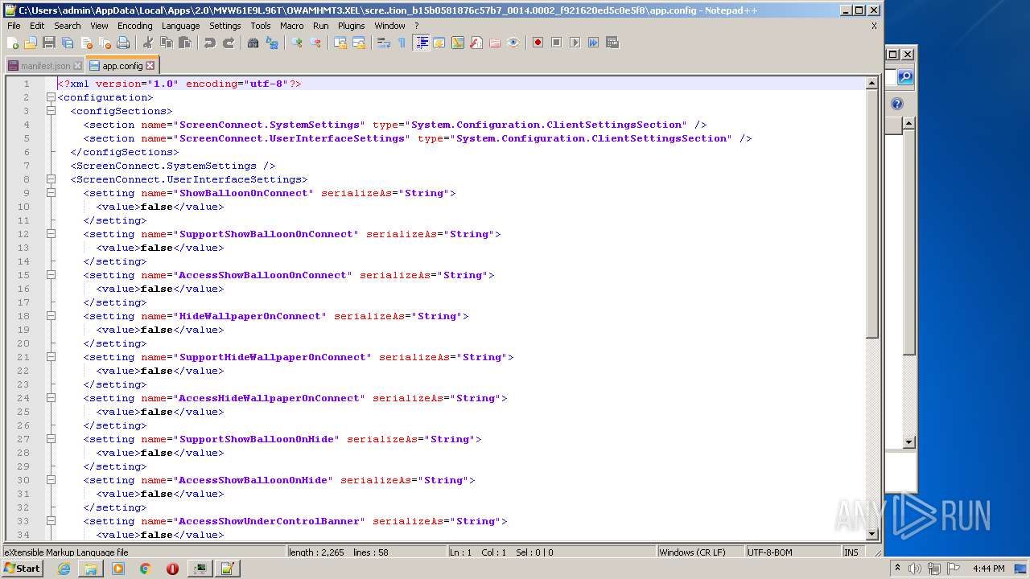Click the Undo arrow icon

(210, 43)
